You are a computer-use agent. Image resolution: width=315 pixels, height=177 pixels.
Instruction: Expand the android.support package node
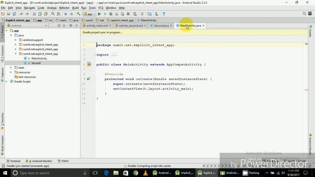tap(16, 40)
